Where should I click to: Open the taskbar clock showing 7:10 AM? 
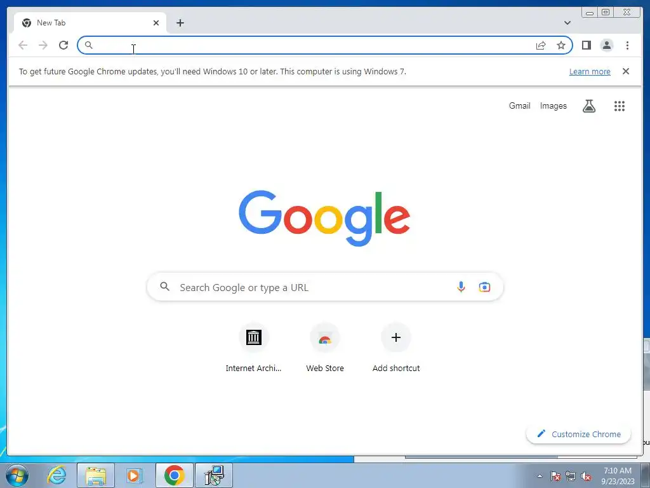[618, 476]
